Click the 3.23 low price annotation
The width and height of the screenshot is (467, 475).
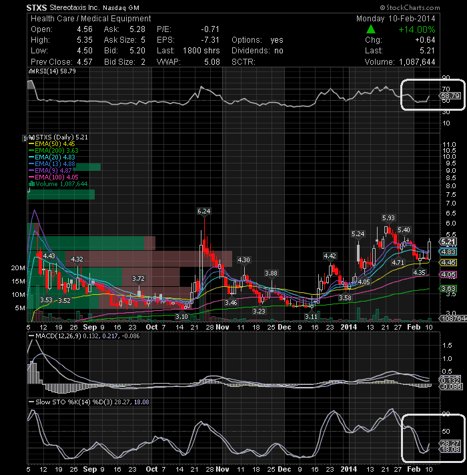click(x=260, y=311)
